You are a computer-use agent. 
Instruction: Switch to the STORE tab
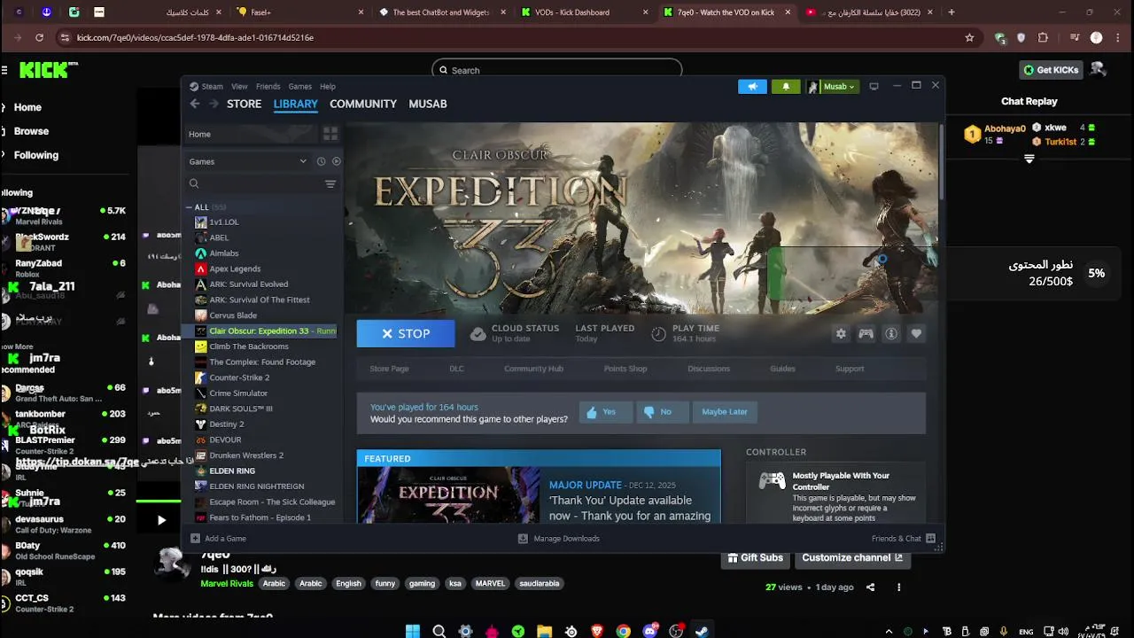pos(244,104)
